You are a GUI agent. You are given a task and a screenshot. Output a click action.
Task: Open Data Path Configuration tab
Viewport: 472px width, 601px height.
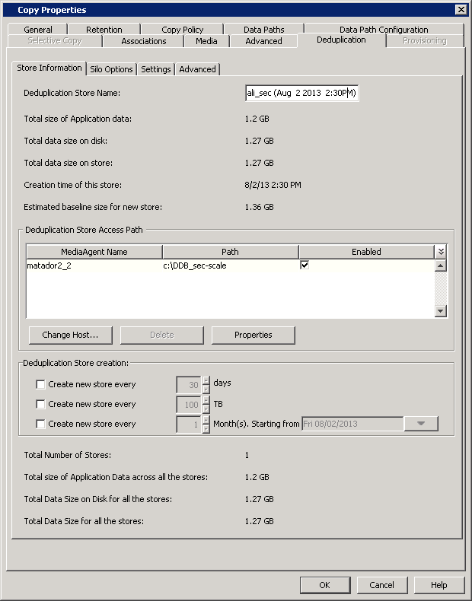(x=384, y=30)
